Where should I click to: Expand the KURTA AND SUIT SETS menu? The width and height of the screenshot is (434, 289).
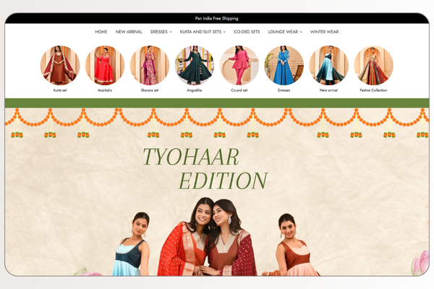tap(203, 32)
